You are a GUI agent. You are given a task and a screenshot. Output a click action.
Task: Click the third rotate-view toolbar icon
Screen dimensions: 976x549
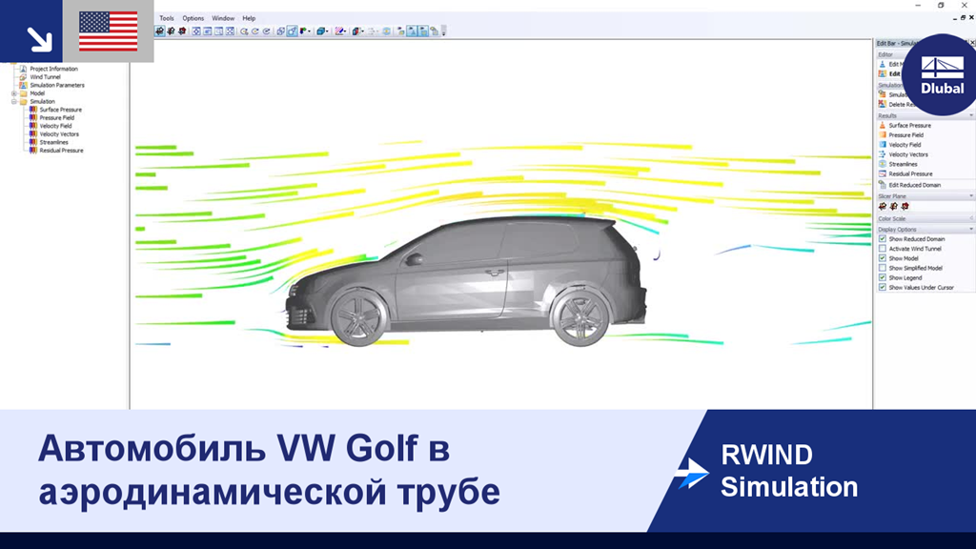coord(267,31)
